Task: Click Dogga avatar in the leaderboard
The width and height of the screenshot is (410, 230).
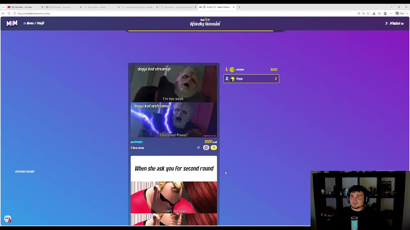Action: point(232,79)
